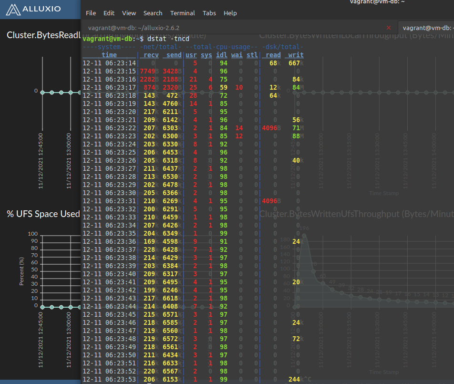Click the 'wai' column header
The width and height of the screenshot is (454, 384).
tap(237, 55)
